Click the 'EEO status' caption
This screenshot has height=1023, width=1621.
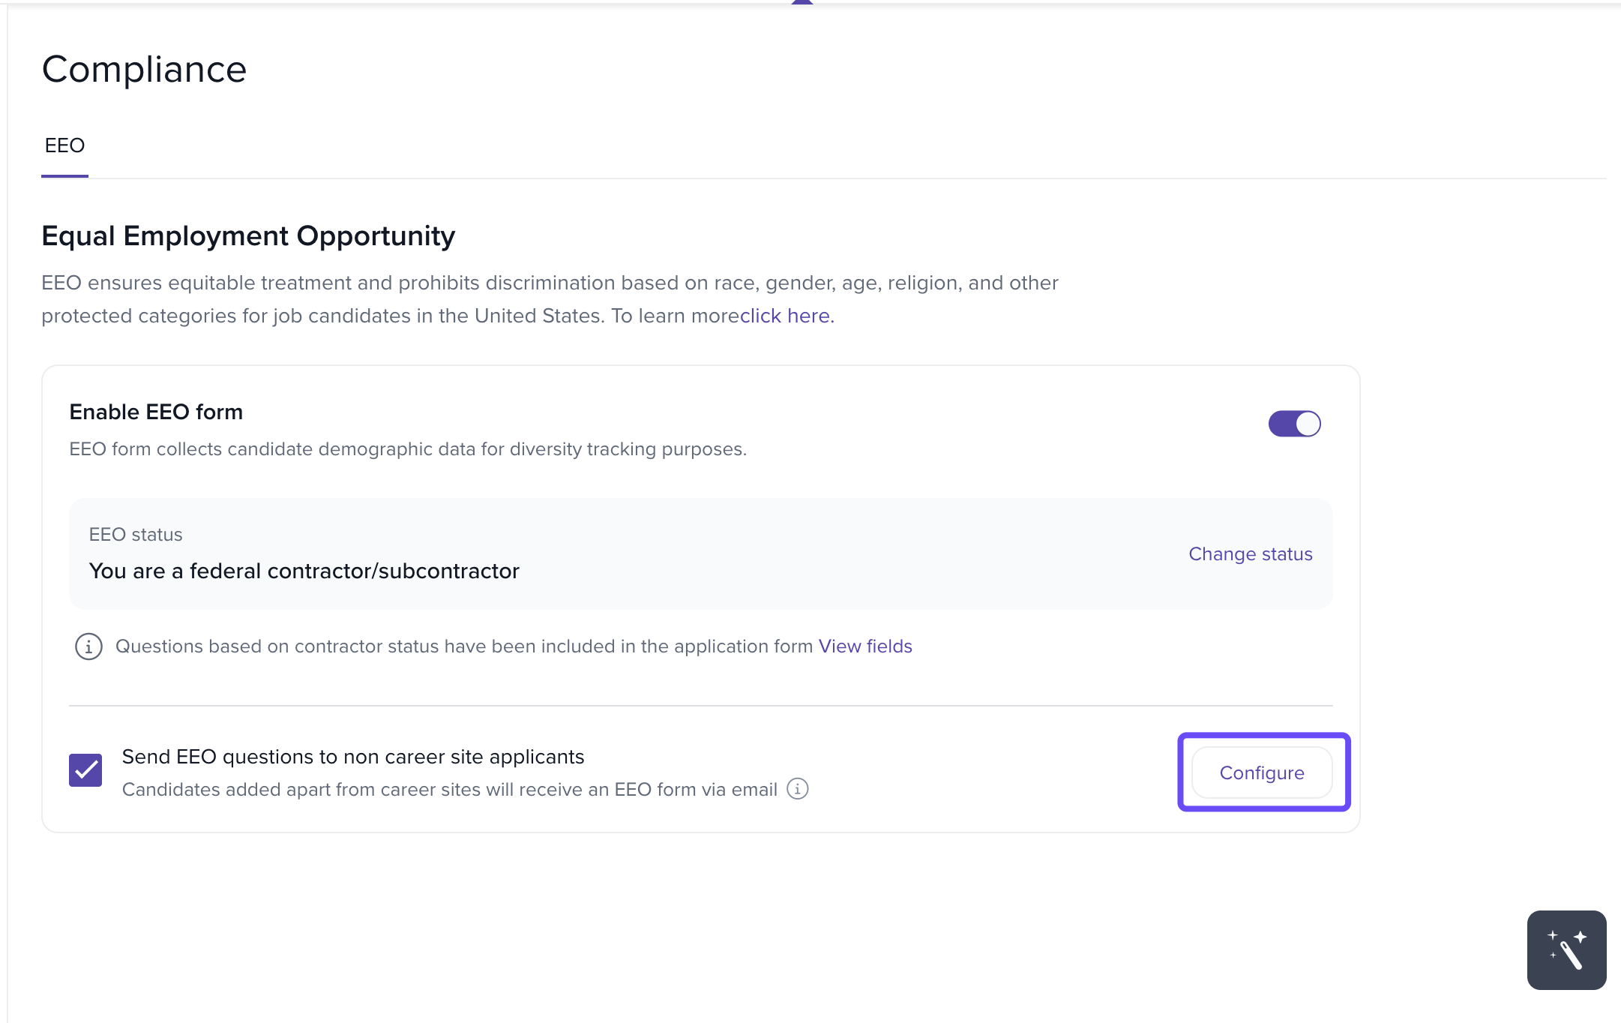136,534
